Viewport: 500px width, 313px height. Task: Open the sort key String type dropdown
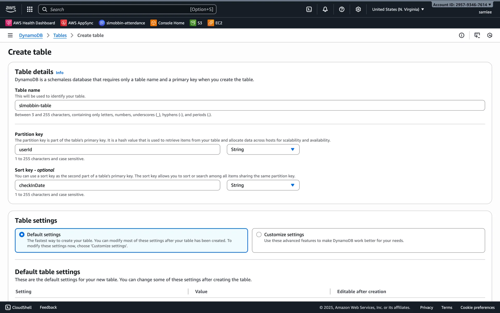click(263, 185)
